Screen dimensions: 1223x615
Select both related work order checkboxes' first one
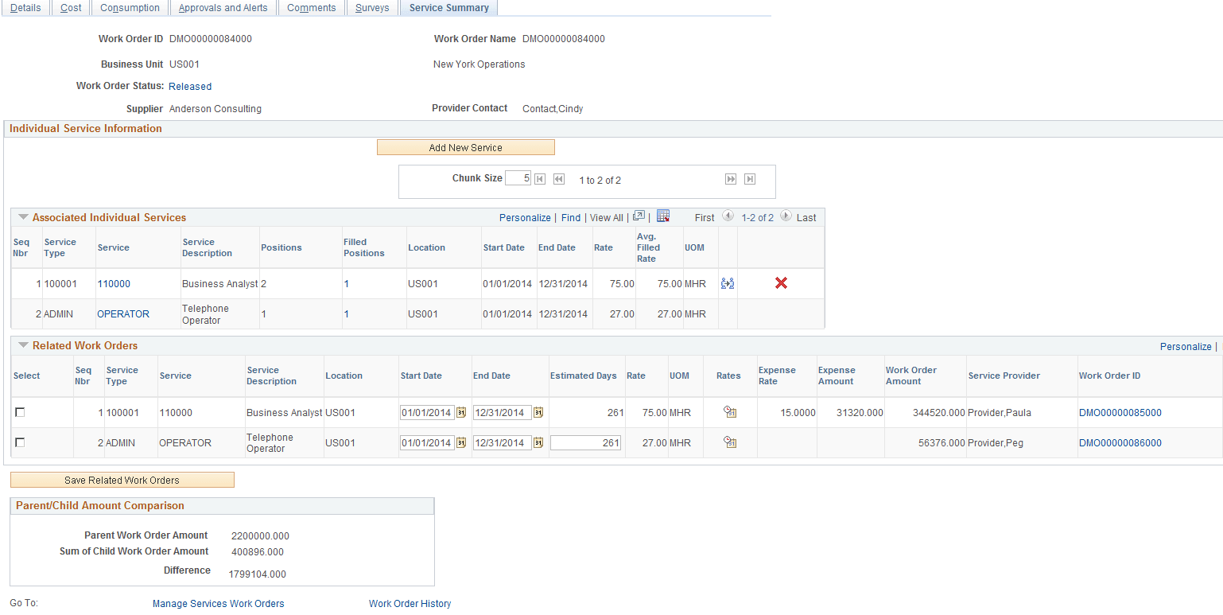click(x=20, y=412)
